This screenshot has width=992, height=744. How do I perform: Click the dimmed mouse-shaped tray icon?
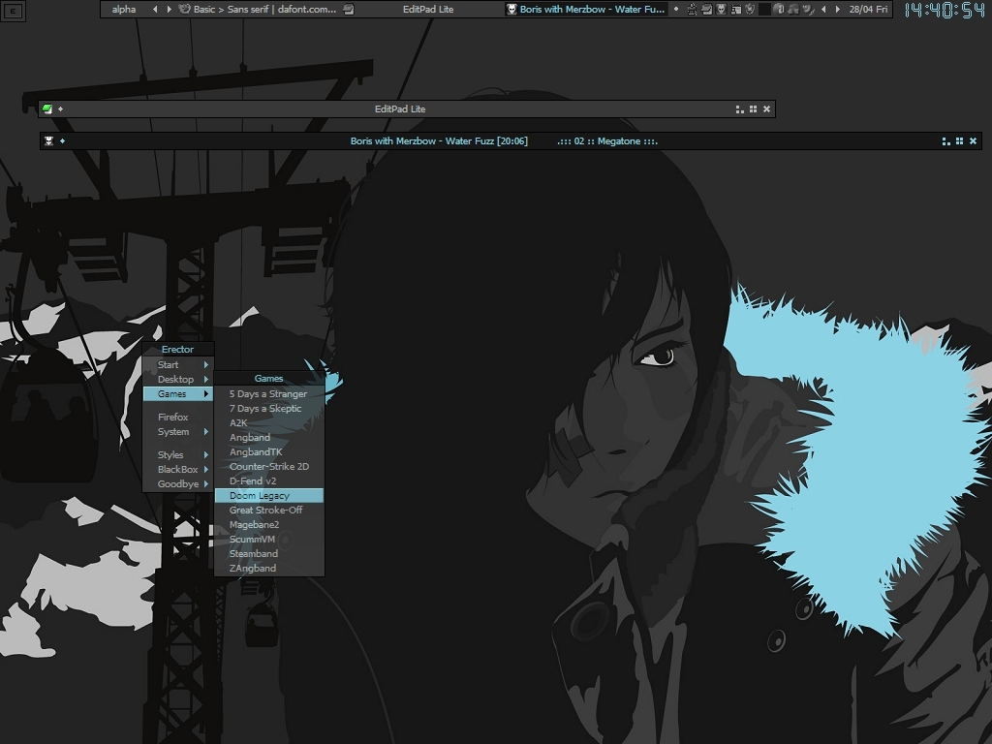point(780,10)
